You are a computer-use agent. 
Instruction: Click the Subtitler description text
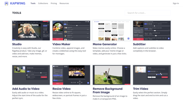pyautogui.click(x=148, y=49)
